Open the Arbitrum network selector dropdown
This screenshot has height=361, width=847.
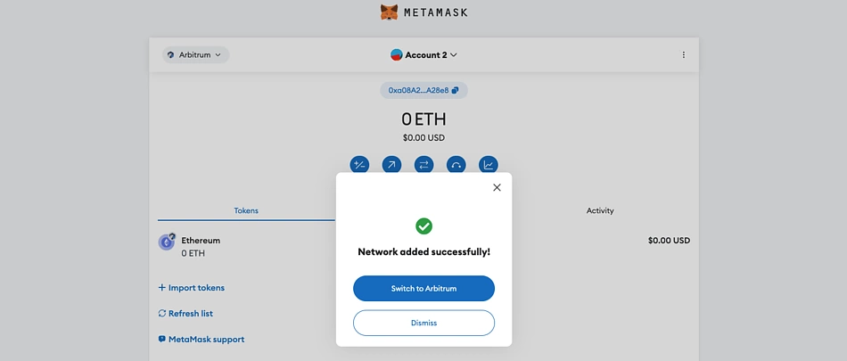195,54
